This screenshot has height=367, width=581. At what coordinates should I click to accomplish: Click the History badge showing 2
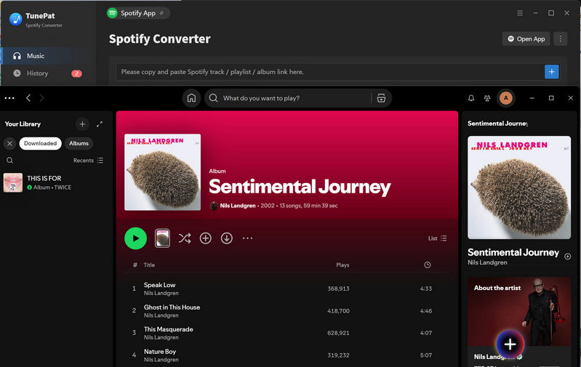tap(76, 73)
